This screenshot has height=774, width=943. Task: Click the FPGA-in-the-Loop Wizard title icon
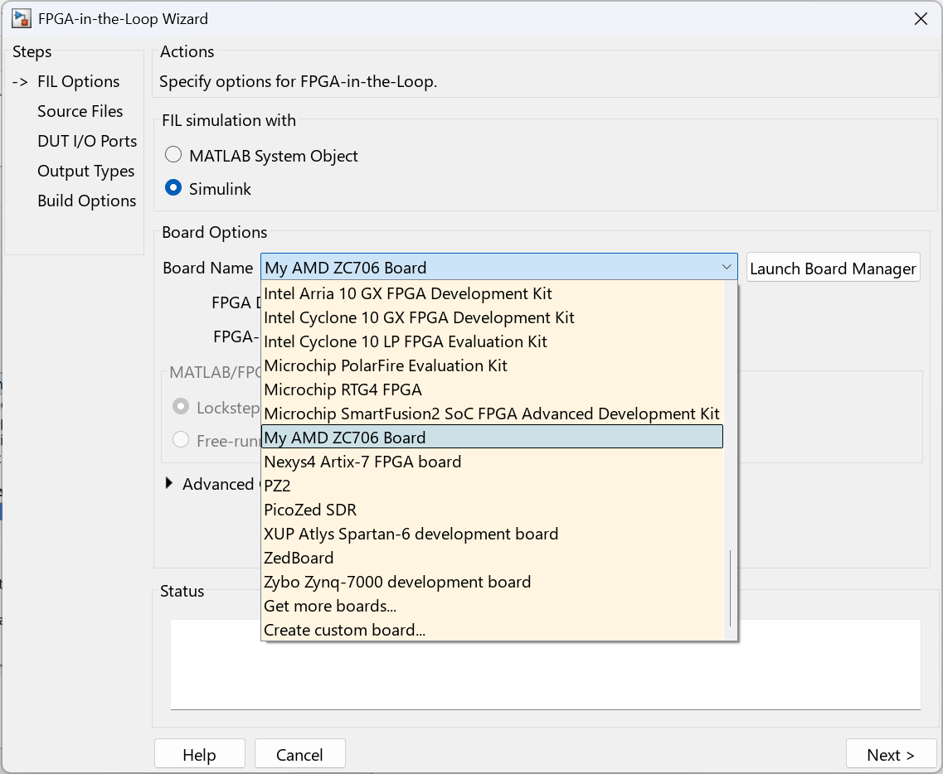[x=22, y=18]
